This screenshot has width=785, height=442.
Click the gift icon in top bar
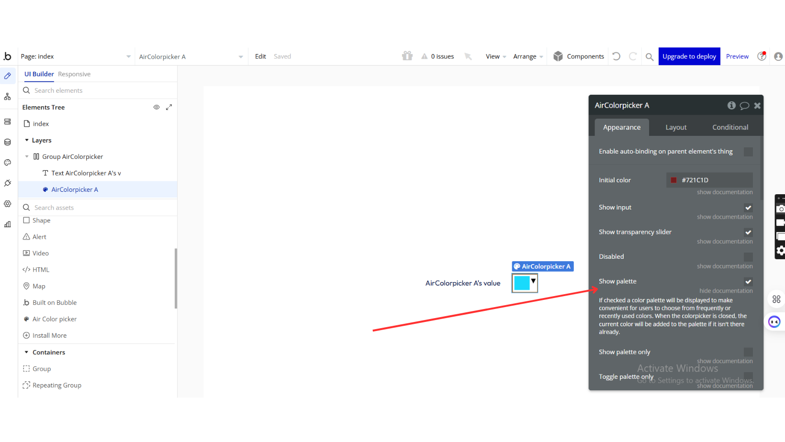(x=407, y=56)
